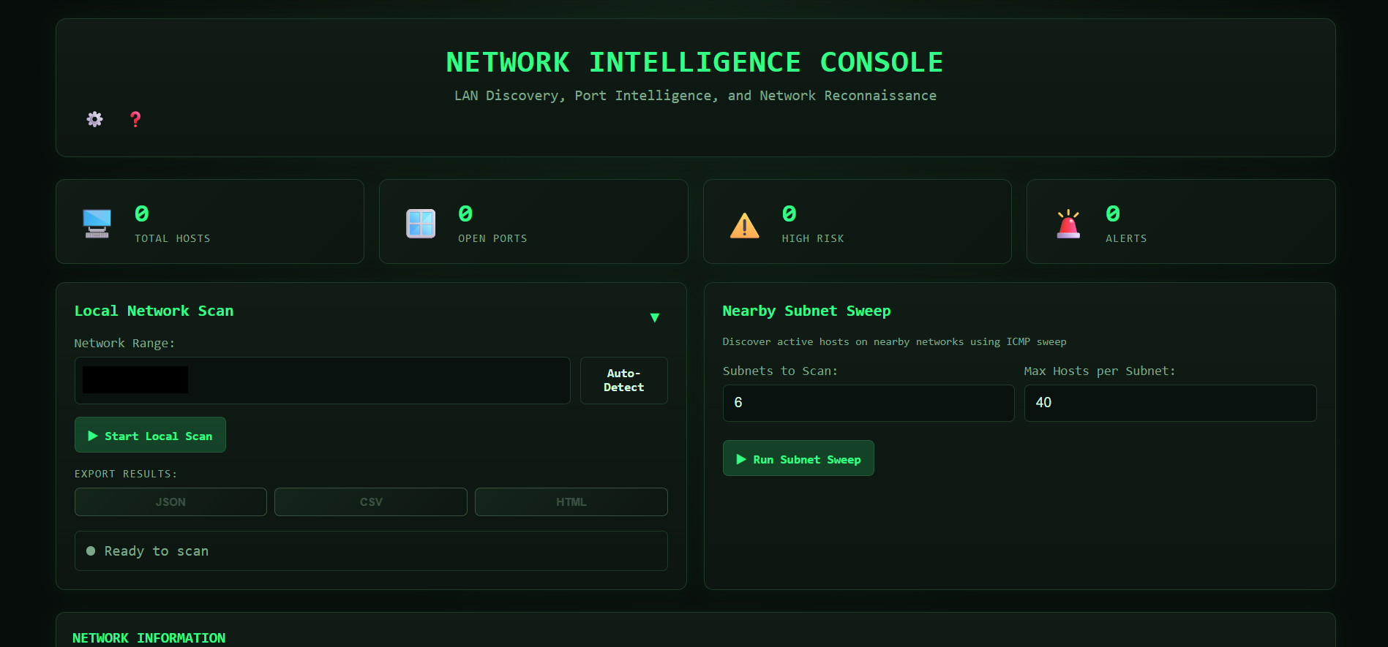
Task: Click the 'EXPORT RESULTS:' label
Action: (x=126, y=474)
